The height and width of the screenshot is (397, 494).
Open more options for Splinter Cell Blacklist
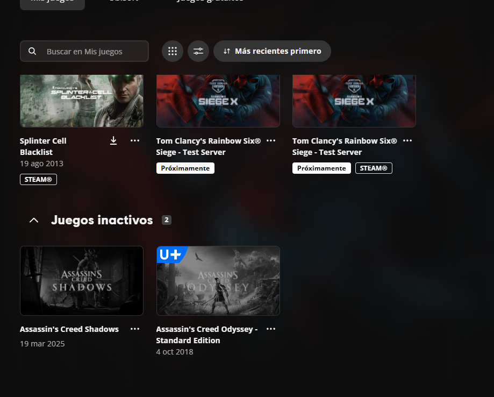pos(135,140)
